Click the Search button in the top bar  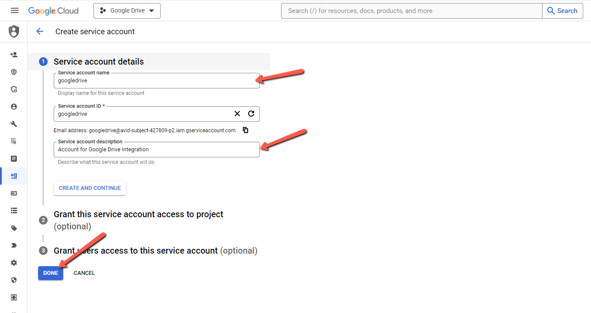[562, 11]
